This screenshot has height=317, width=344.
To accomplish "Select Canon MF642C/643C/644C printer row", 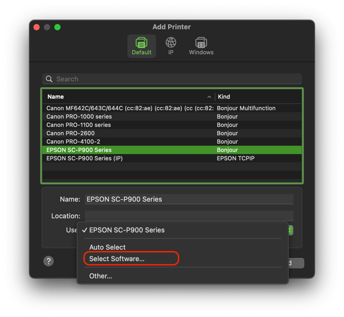I will [x=172, y=108].
